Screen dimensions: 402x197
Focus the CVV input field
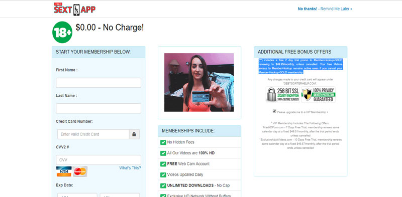click(98, 160)
